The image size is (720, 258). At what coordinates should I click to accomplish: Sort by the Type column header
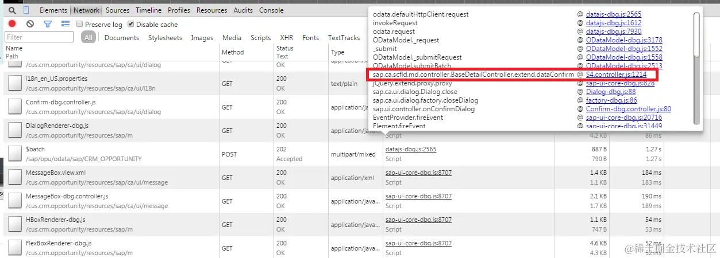(x=355, y=52)
